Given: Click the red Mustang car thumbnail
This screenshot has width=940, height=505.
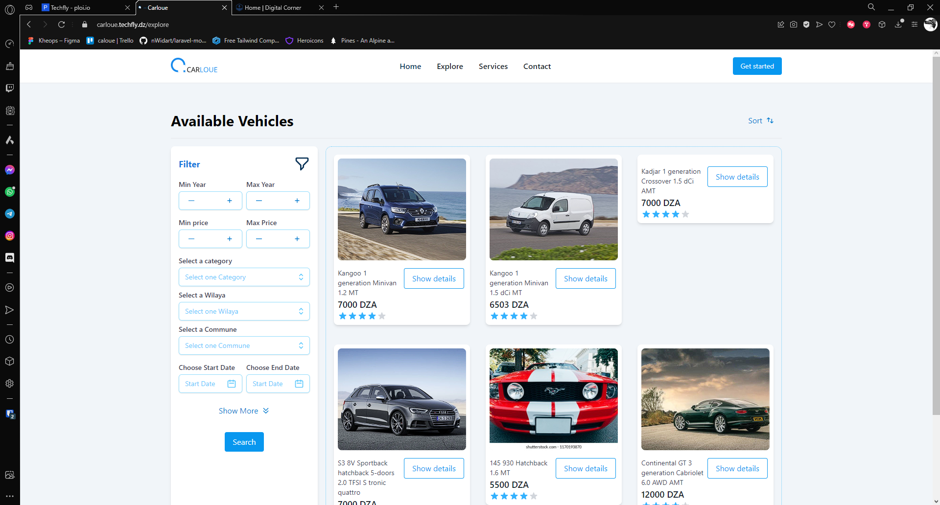Looking at the screenshot, I should pyautogui.click(x=553, y=398).
